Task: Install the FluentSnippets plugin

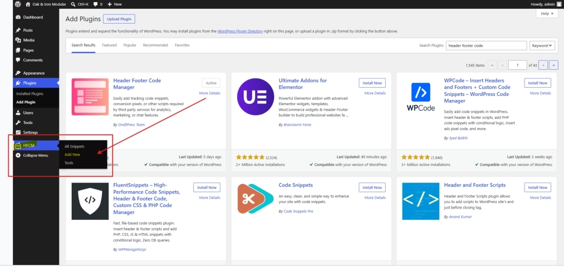Action: [x=207, y=188]
